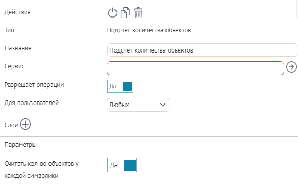Click the Сервис label
Viewport: 298px width, 191px height.
[x=14, y=66]
